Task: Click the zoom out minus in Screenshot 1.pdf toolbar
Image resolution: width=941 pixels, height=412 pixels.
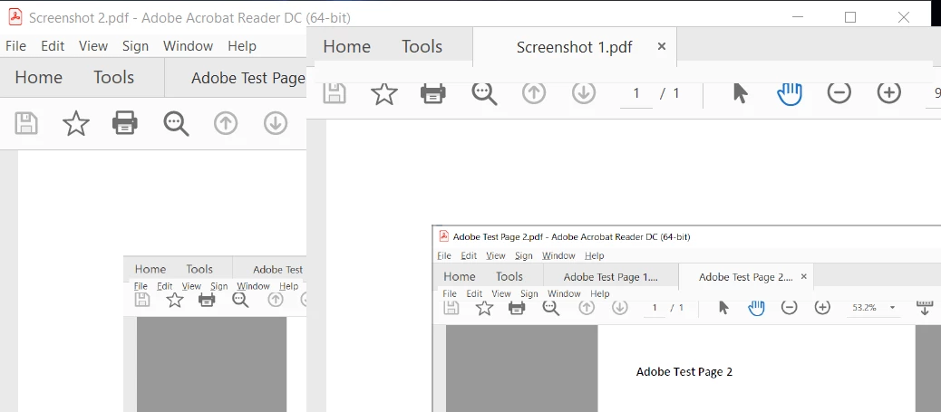Action: coord(839,93)
